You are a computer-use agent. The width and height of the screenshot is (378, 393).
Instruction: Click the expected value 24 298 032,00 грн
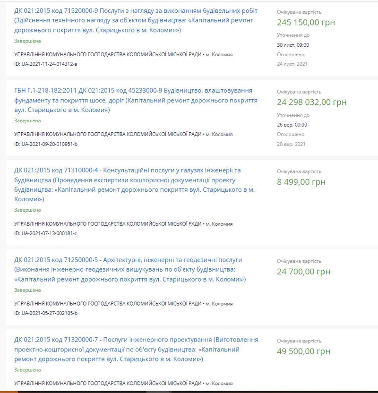(x=312, y=102)
